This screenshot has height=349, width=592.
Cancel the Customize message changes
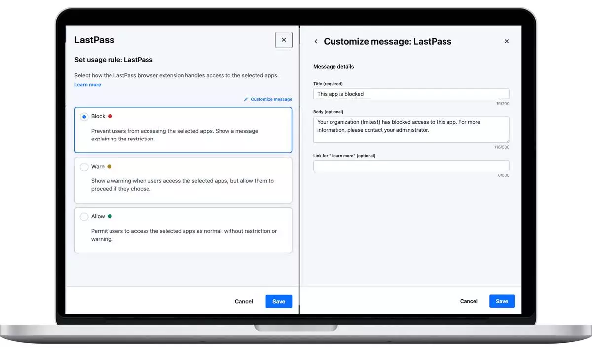[x=469, y=301]
